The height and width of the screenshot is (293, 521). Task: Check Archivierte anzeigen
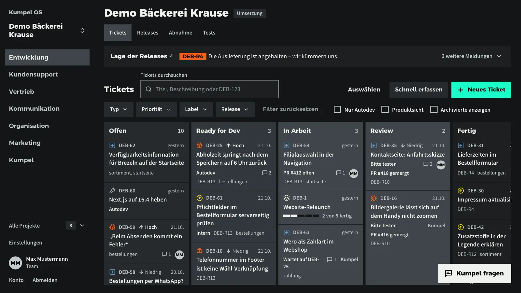tap(434, 110)
